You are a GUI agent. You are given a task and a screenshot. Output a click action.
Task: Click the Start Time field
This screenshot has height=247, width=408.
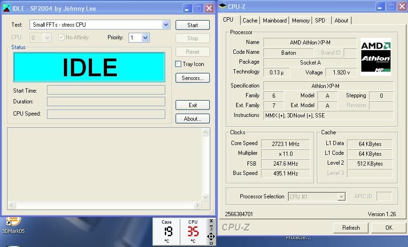(106, 90)
